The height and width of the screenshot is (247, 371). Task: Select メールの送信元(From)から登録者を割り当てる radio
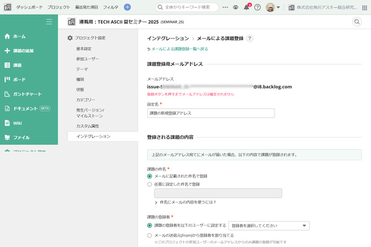click(x=150, y=235)
